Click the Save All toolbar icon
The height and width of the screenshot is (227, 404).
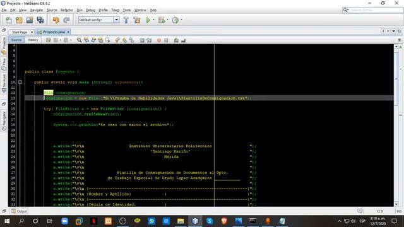click(x=40, y=20)
